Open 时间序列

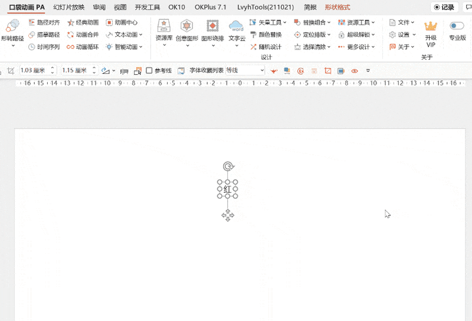coord(44,47)
